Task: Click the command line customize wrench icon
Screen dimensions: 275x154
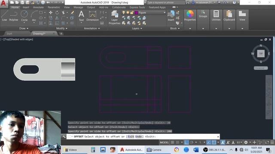Action: 64,136
